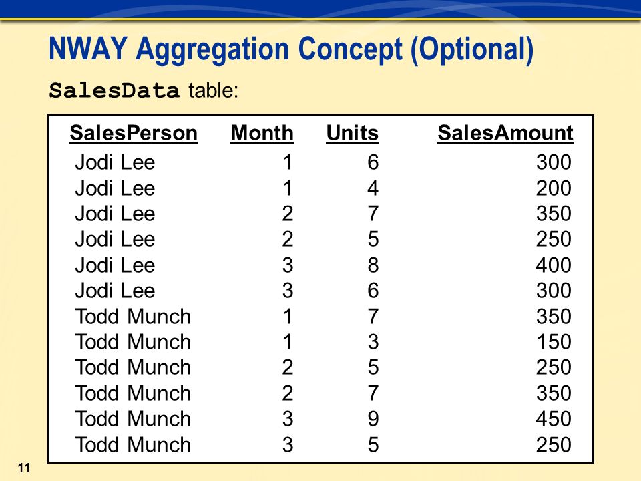Click the SalesAmount value 450
This screenshot has height=481, width=641.
(554, 419)
